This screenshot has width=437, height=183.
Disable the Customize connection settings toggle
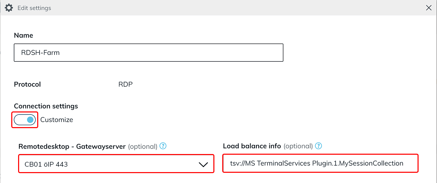(x=25, y=120)
